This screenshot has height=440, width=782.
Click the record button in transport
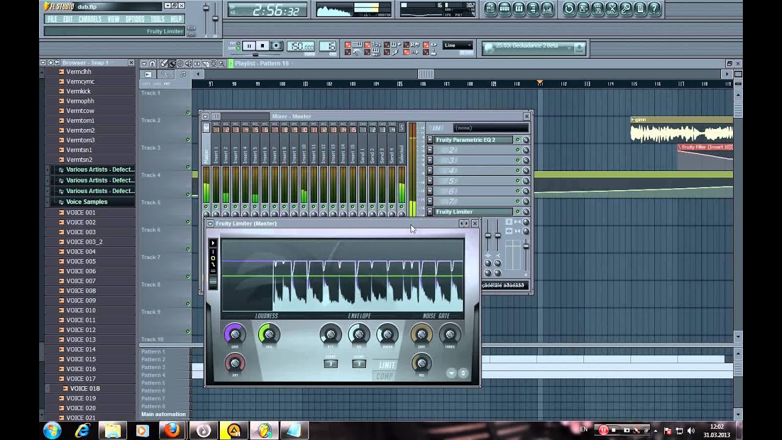tap(276, 46)
